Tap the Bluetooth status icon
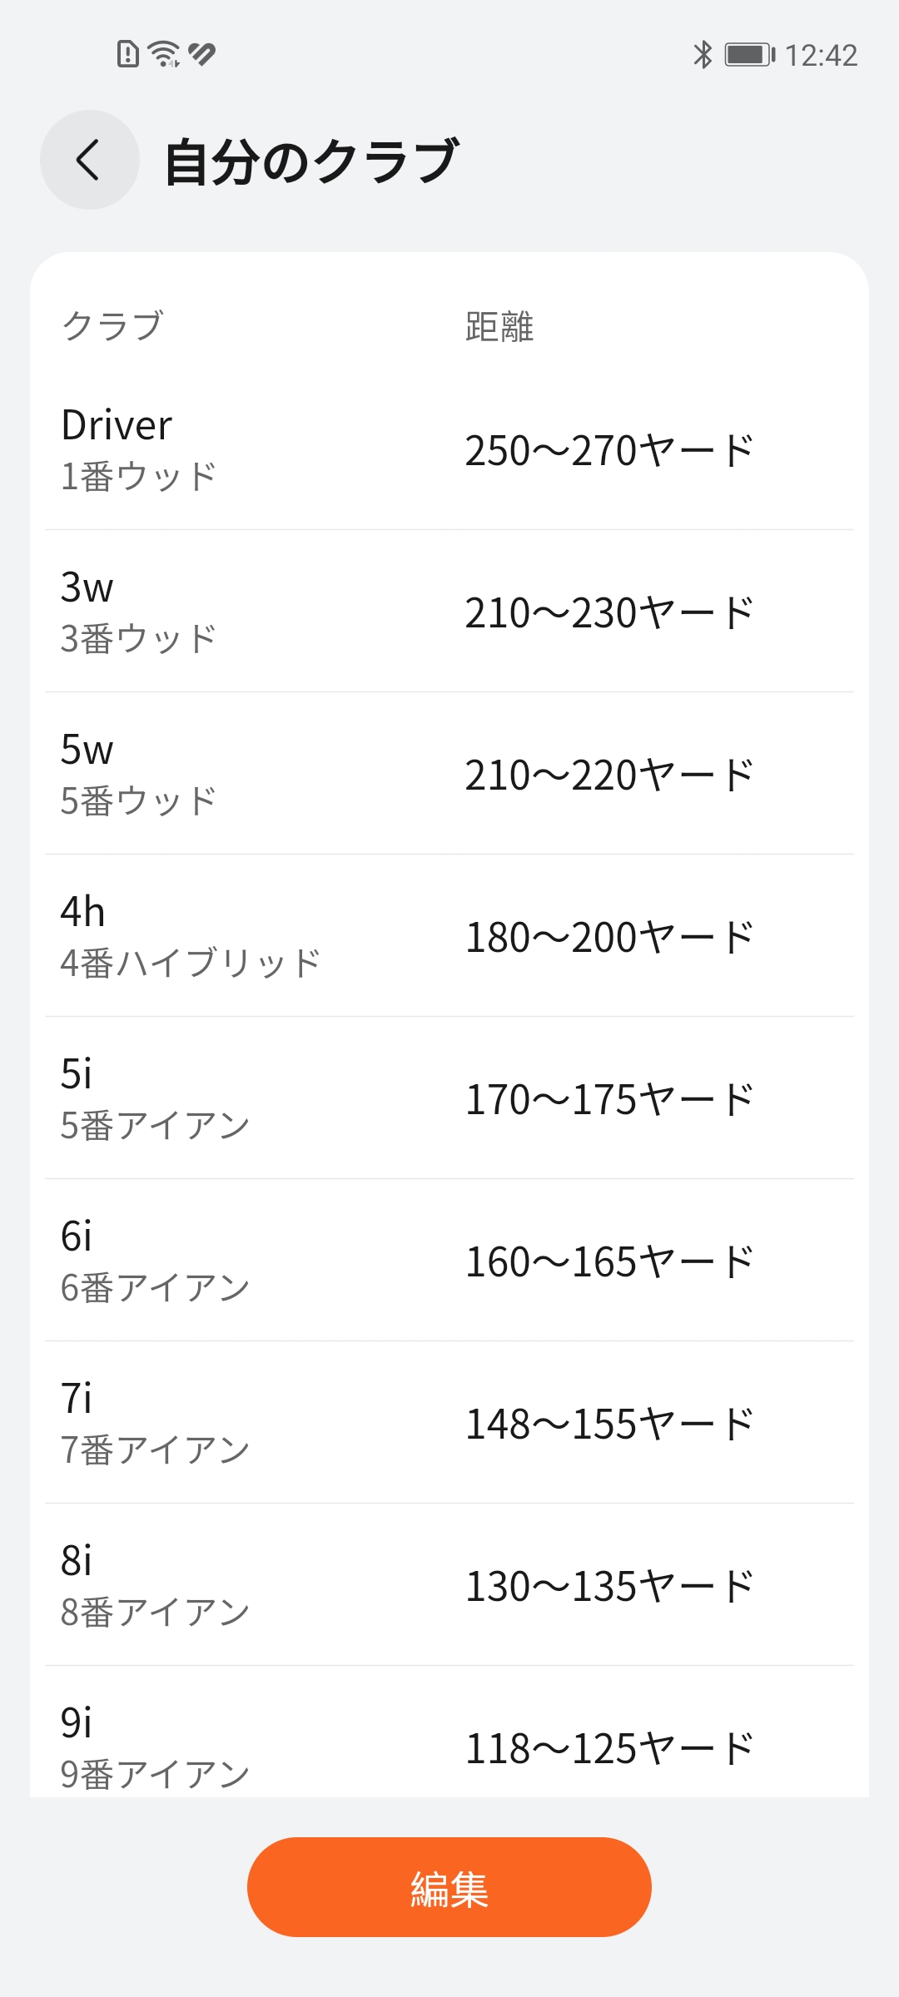Viewport: 899px width, 1997px height. point(703,55)
